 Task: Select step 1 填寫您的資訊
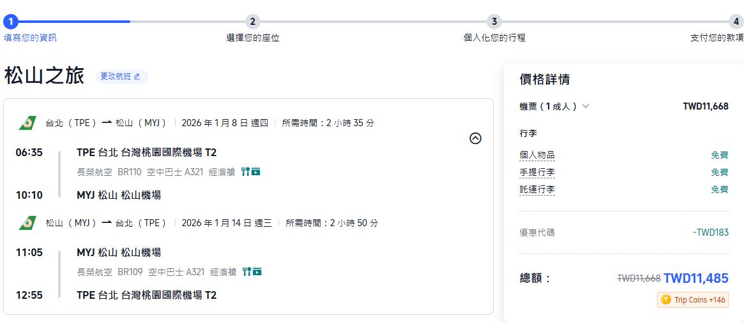[x=11, y=22]
